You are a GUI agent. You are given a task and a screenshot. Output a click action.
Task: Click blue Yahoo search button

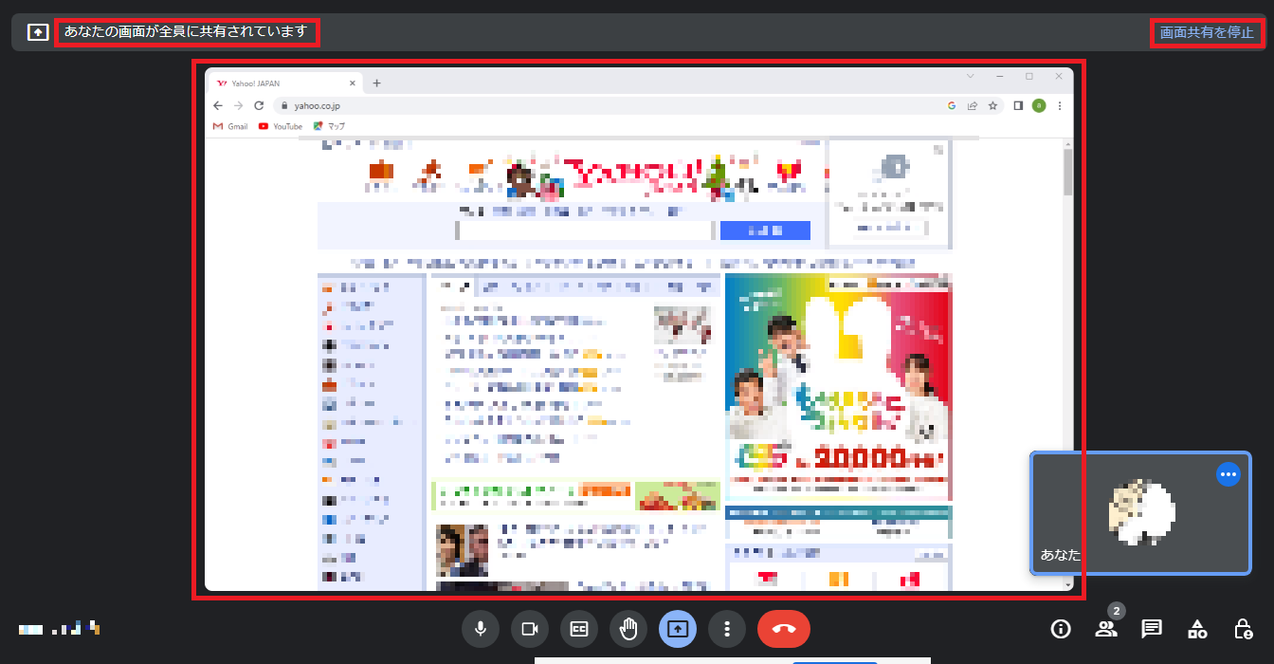765,231
